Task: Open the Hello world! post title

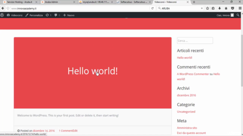Action: 93,71
